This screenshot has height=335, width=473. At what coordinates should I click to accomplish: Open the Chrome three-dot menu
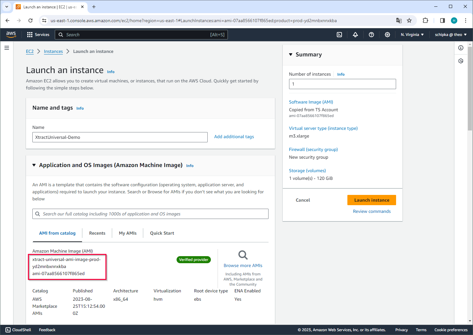point(466,21)
